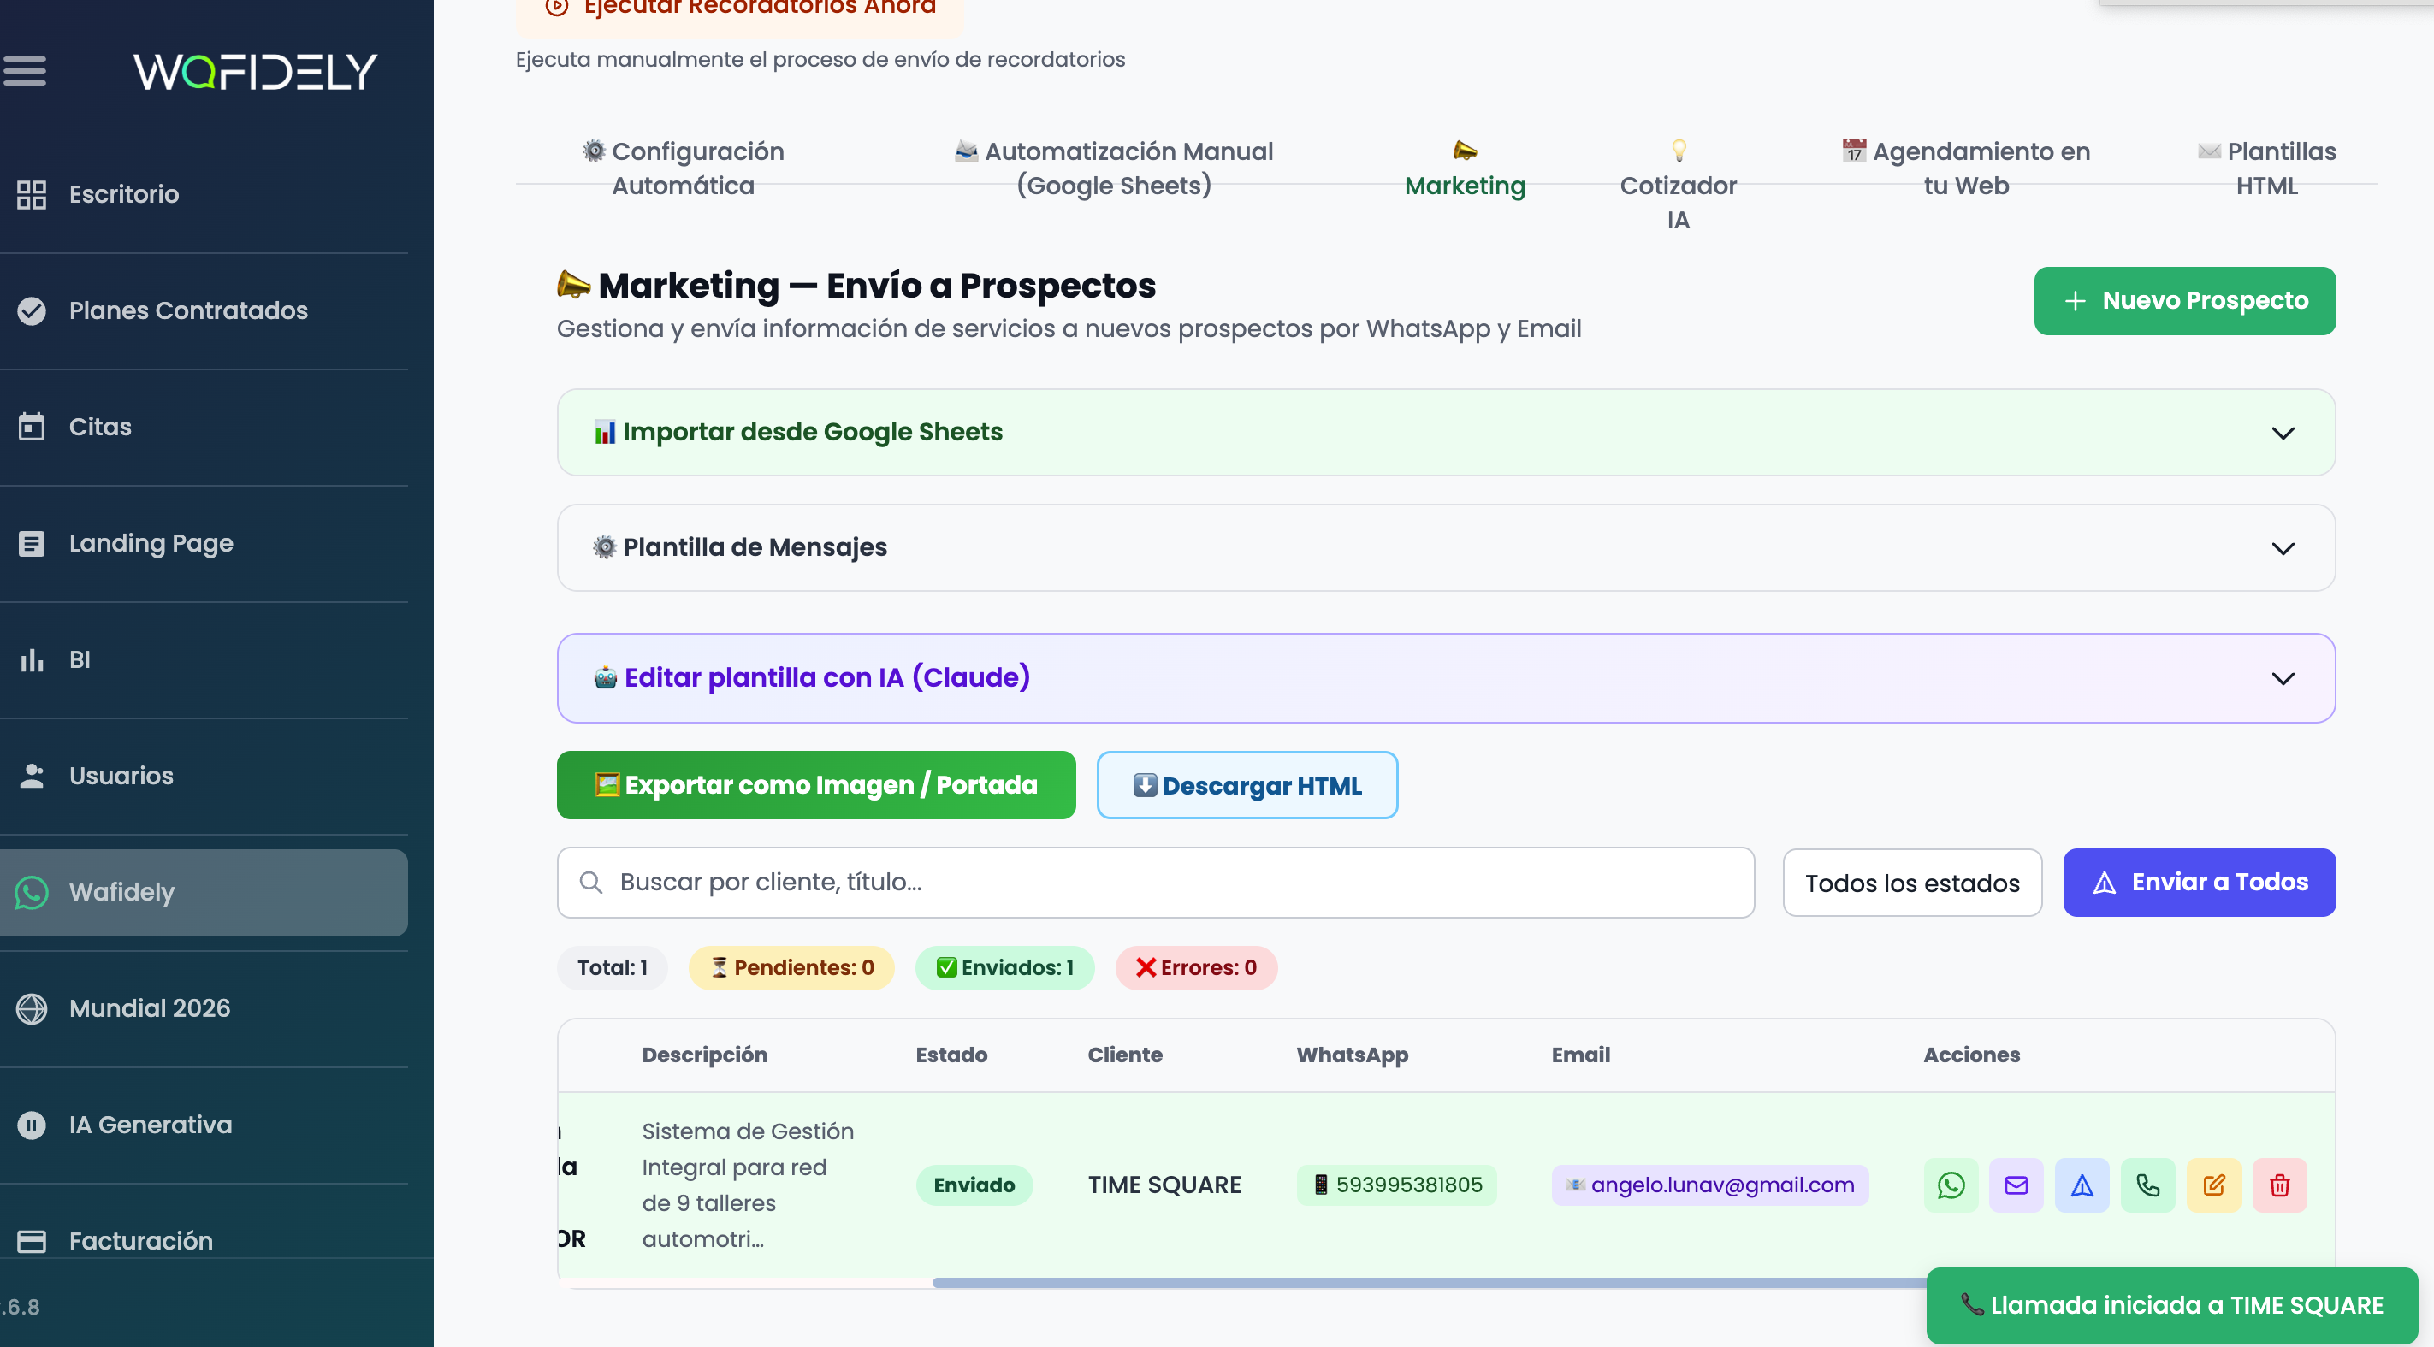Click the Nuevo Prospecto button
The image size is (2434, 1347).
(2184, 301)
